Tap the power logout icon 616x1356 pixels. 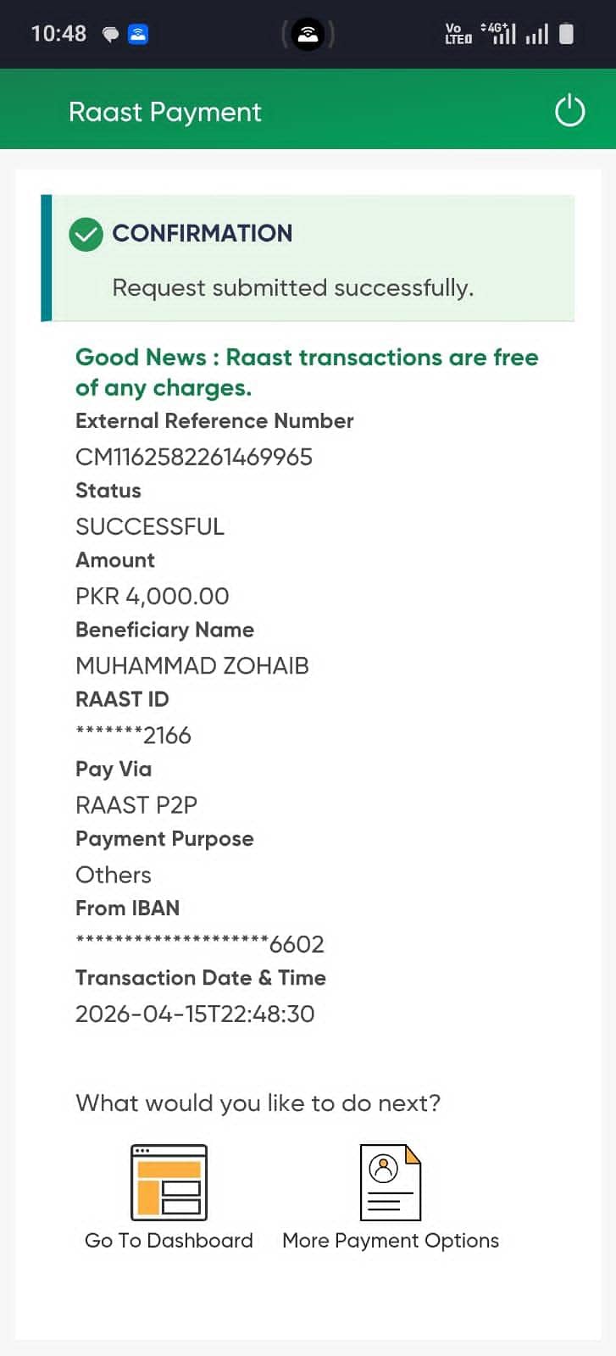[569, 111]
